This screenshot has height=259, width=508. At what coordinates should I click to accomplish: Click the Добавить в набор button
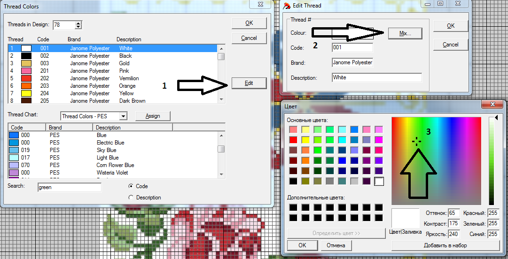(445, 245)
